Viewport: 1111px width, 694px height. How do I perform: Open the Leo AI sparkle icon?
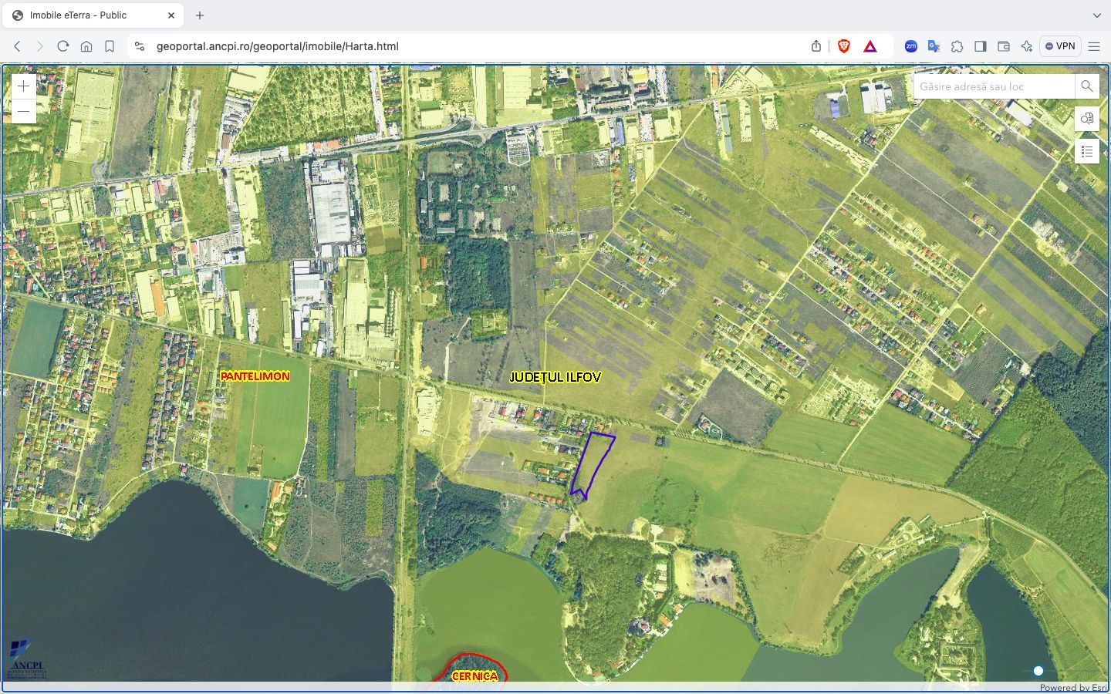(x=1027, y=46)
